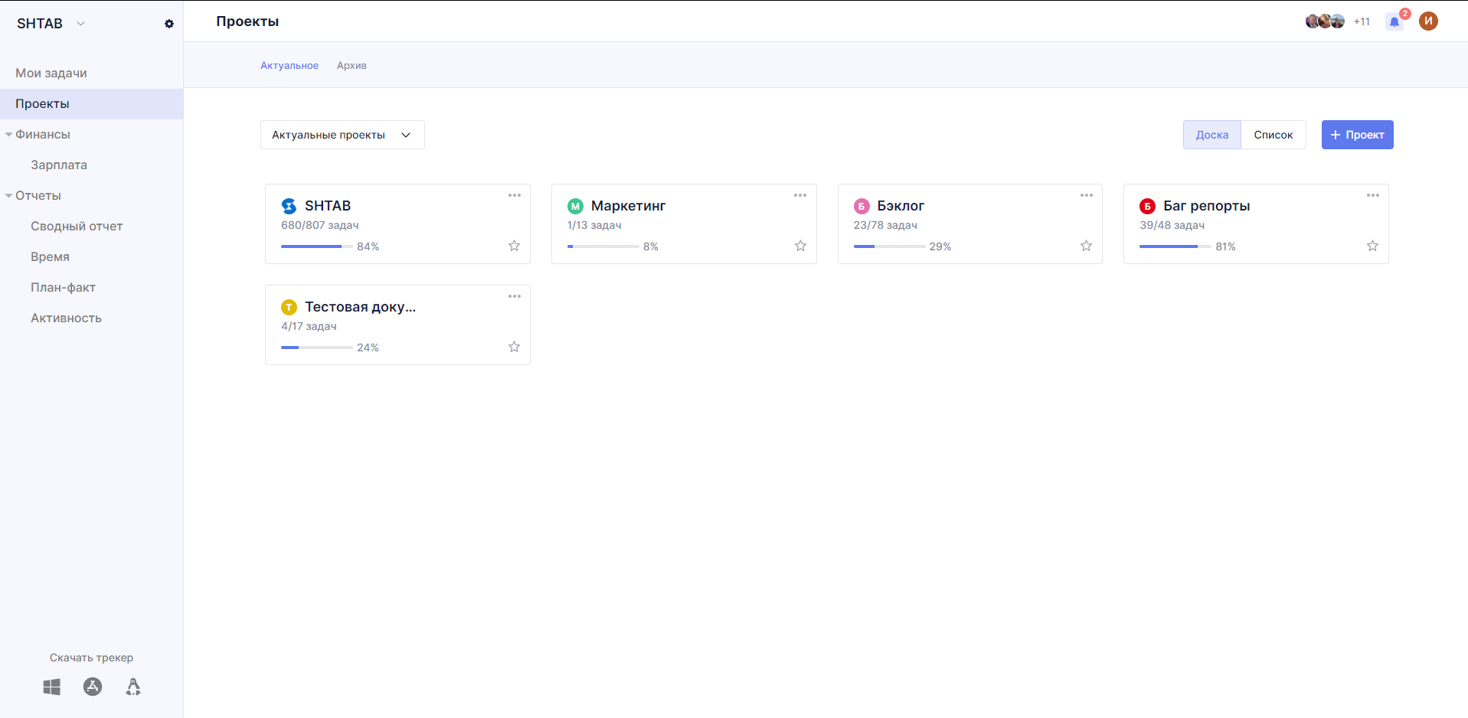
Task: Click the 1/13 задач count
Action: click(x=594, y=225)
